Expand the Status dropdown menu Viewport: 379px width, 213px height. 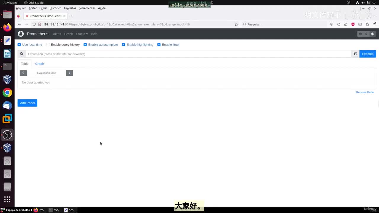coord(82,34)
